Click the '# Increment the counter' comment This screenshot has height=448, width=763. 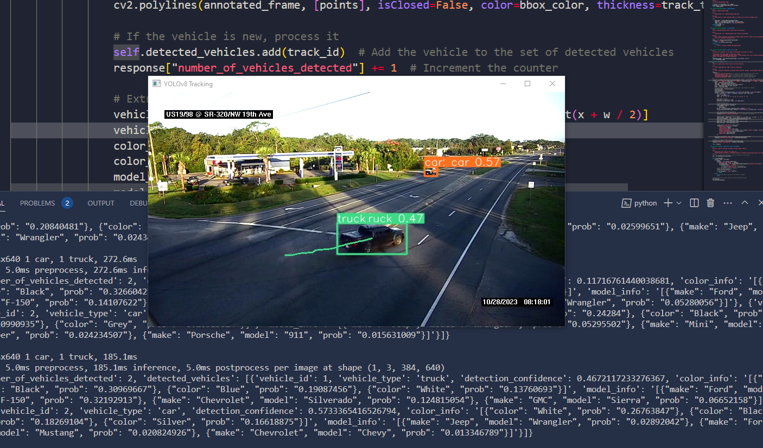tap(484, 68)
